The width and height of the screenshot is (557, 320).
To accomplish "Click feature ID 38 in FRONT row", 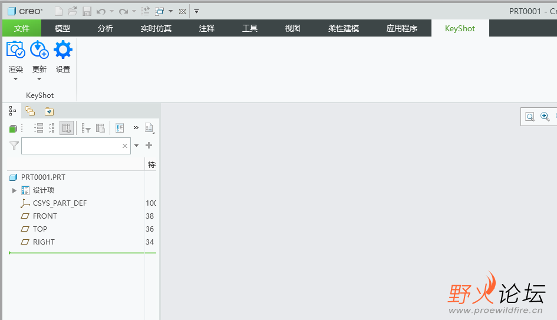I will [150, 216].
